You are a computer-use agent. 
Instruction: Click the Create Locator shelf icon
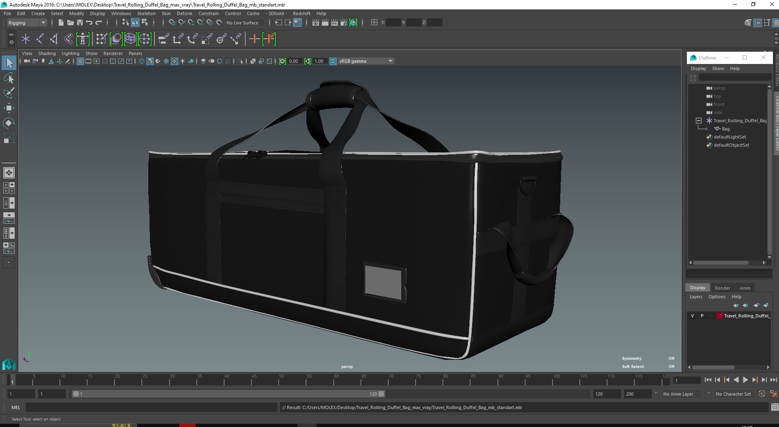click(x=26, y=39)
